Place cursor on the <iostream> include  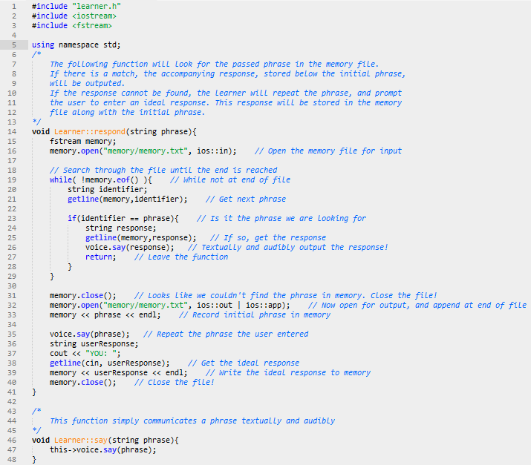tap(94, 16)
